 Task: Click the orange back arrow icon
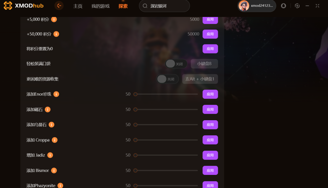[x=59, y=6]
